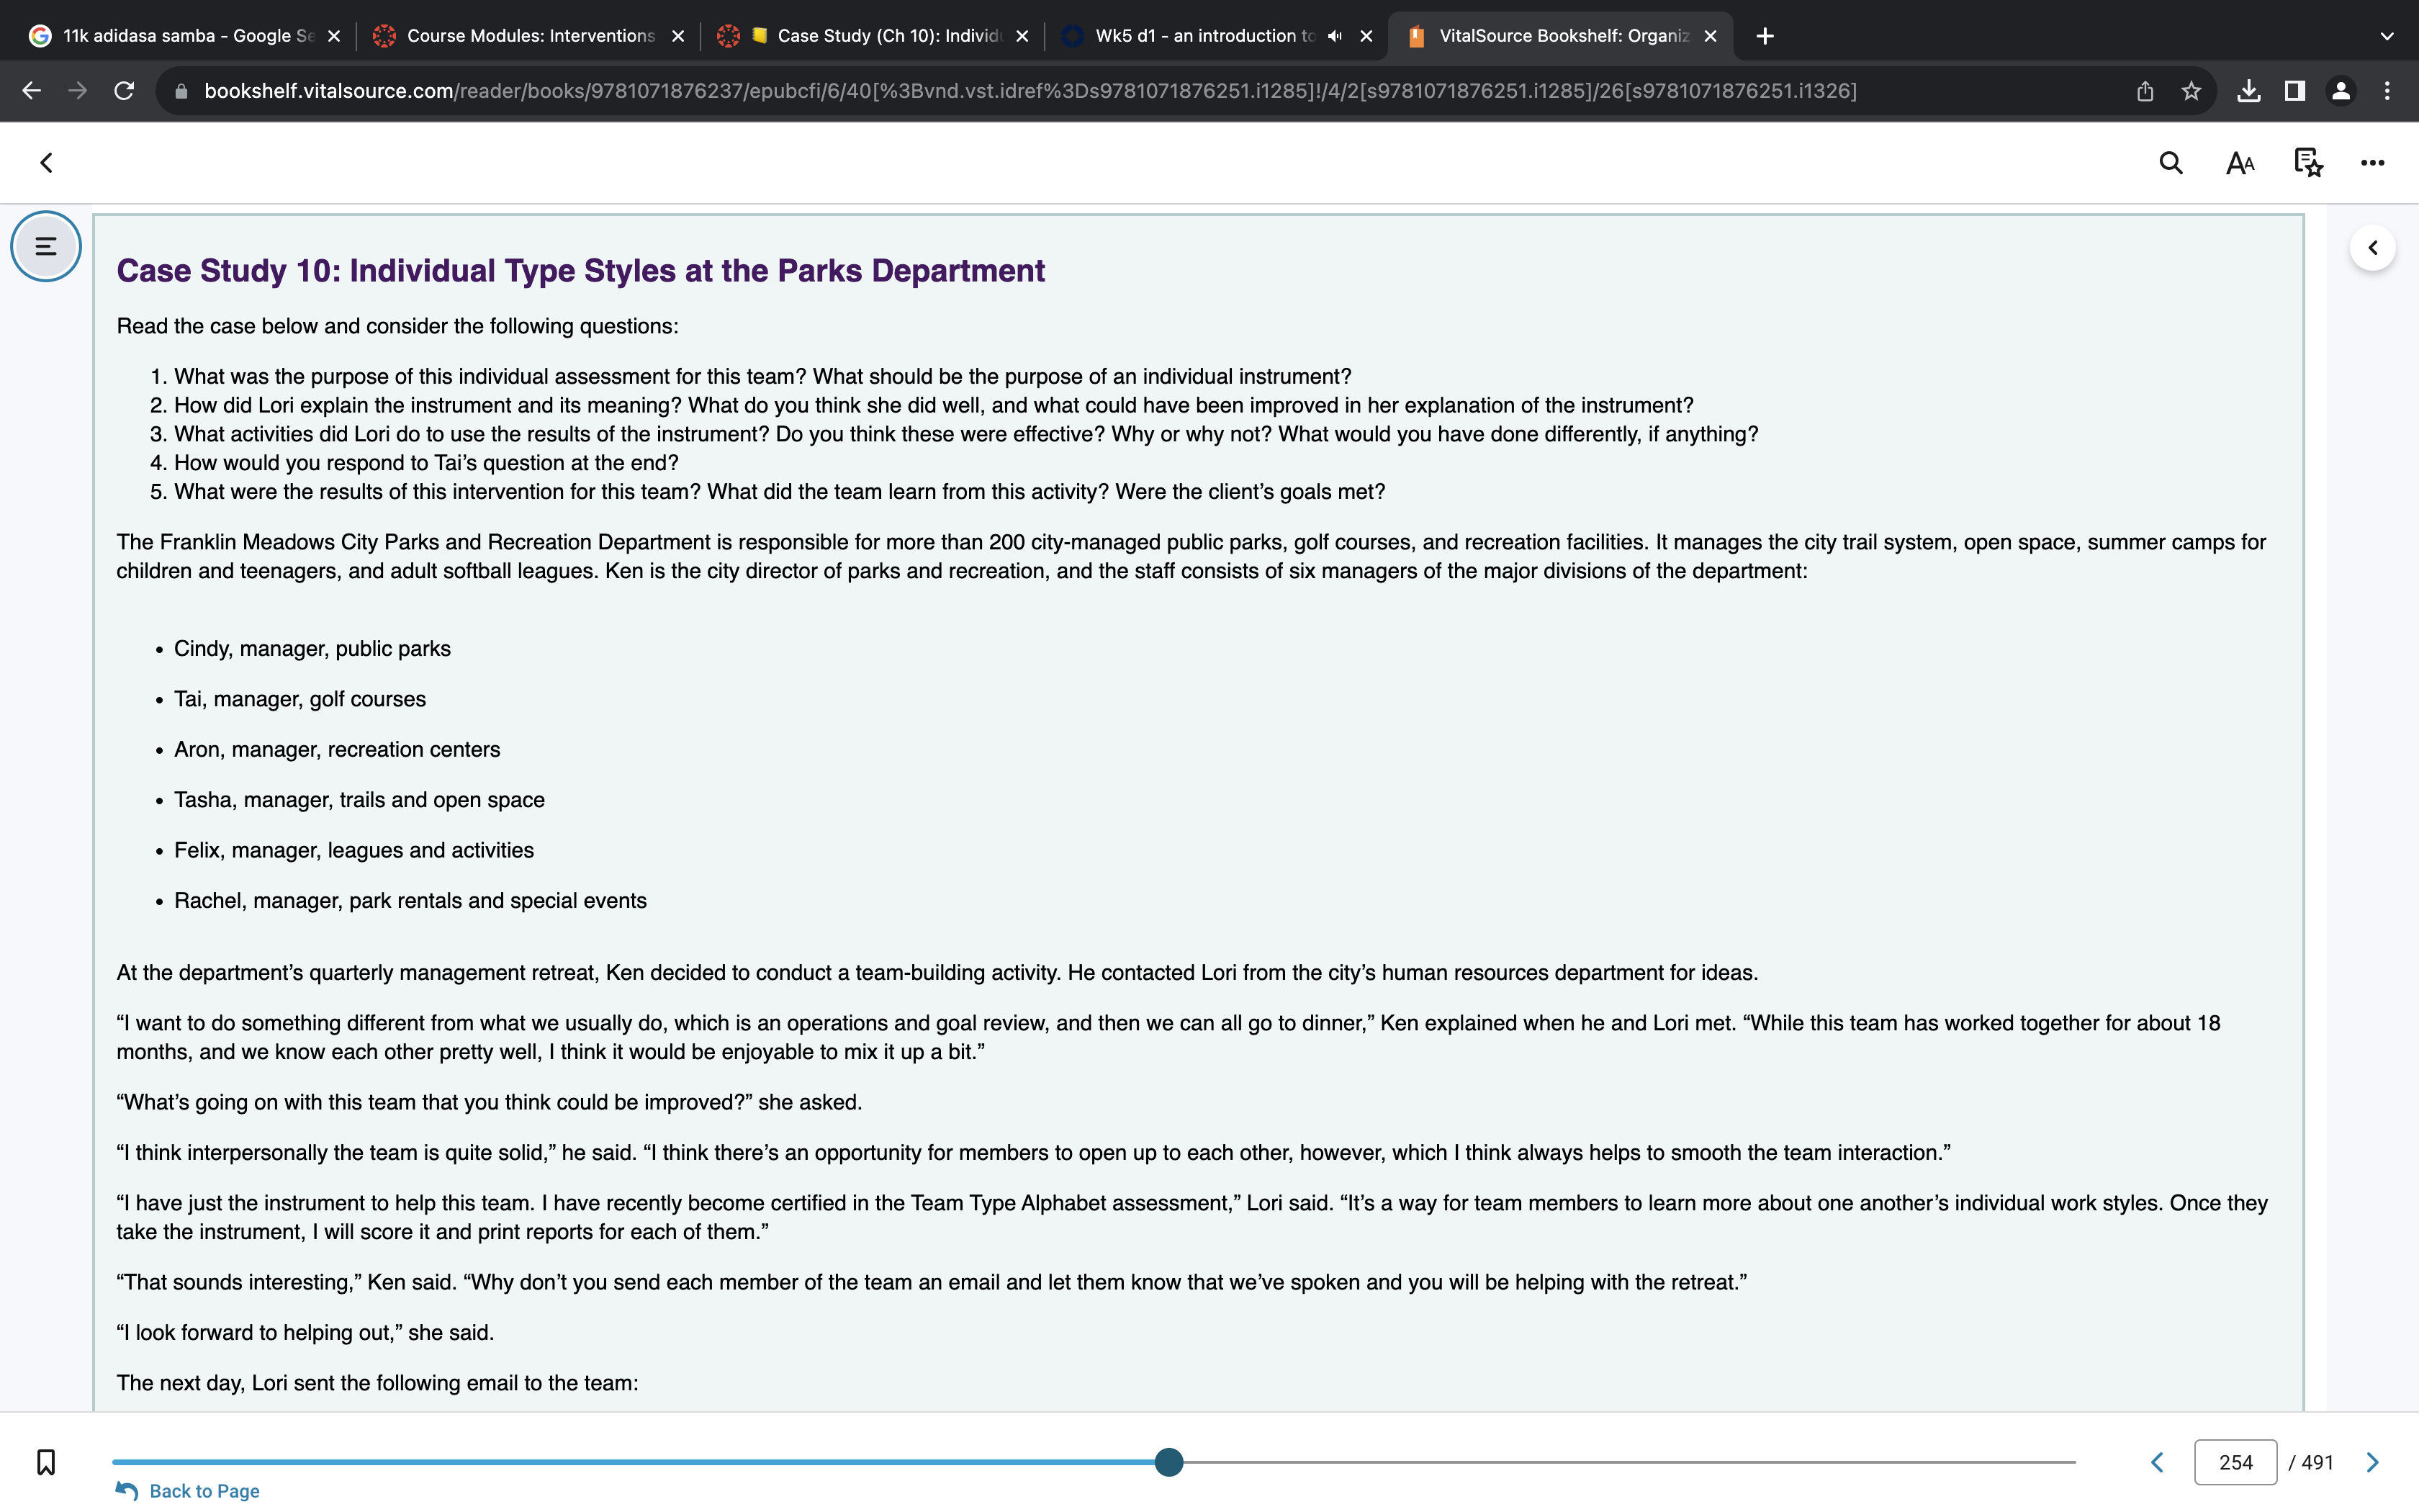
Task: Open a new browser tab with plus
Action: click(x=1765, y=36)
